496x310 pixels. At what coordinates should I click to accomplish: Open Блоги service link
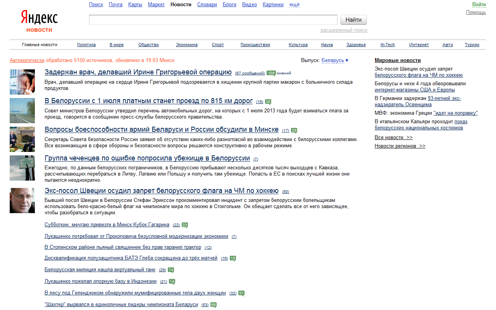coord(229,5)
